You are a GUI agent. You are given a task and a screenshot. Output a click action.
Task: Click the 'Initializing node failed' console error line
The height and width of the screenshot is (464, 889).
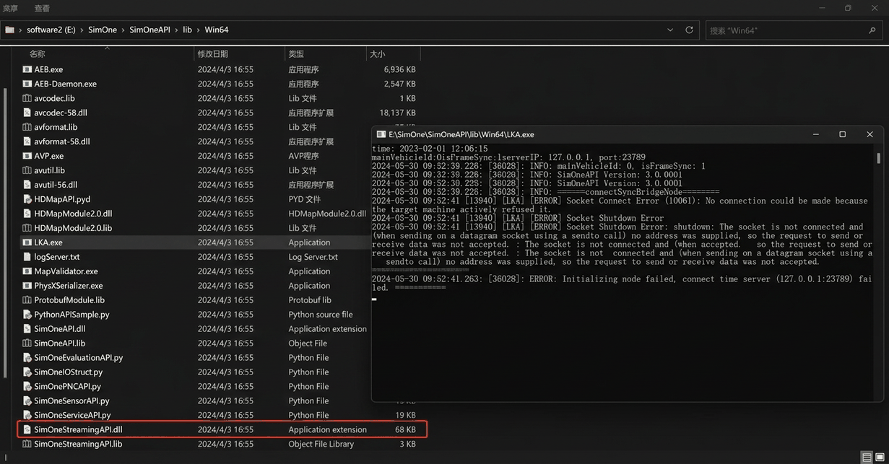[622, 283]
